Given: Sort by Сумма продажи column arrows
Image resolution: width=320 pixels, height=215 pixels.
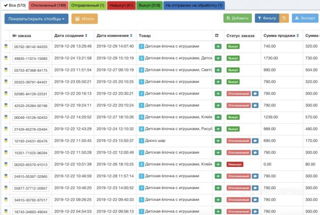Looking at the screenshot, I should coord(298,36).
